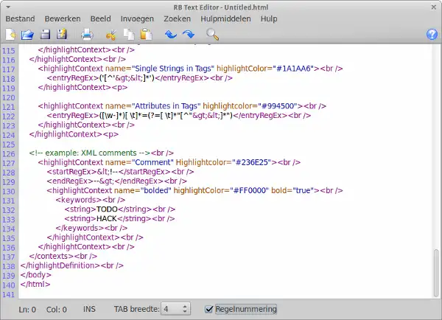Save the document with floppy icon
This screenshot has height=320, width=442.
point(45,35)
